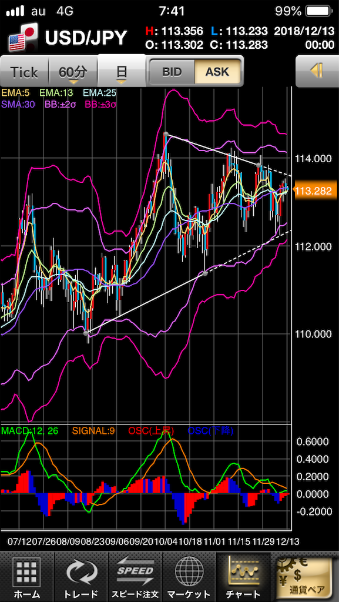Tap the battery icon in status bar
This screenshot has width=339, height=602.
[x=320, y=11]
